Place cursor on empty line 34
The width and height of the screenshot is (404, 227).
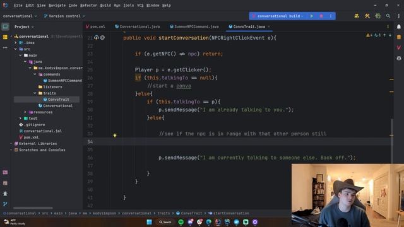(237, 141)
